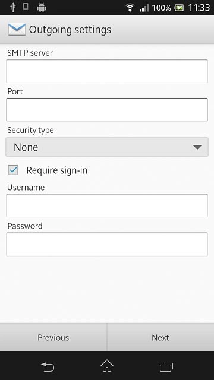Open the Security type dropdown
This screenshot has height=380, width=214.
point(107,147)
